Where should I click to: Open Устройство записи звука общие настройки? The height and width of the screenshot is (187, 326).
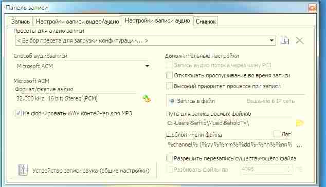[x=83, y=170]
